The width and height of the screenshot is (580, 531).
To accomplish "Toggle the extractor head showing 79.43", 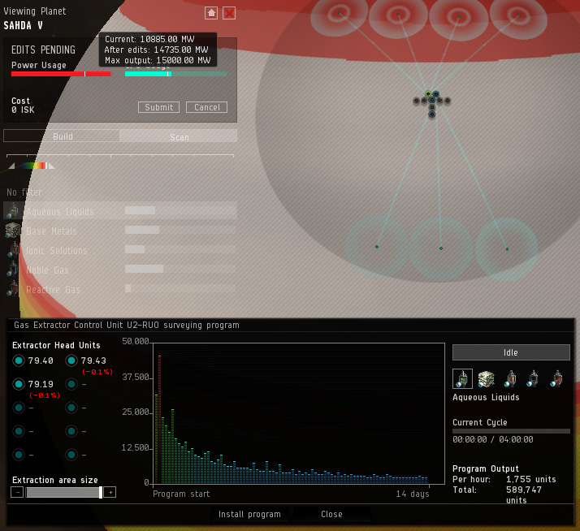I will [x=71, y=360].
